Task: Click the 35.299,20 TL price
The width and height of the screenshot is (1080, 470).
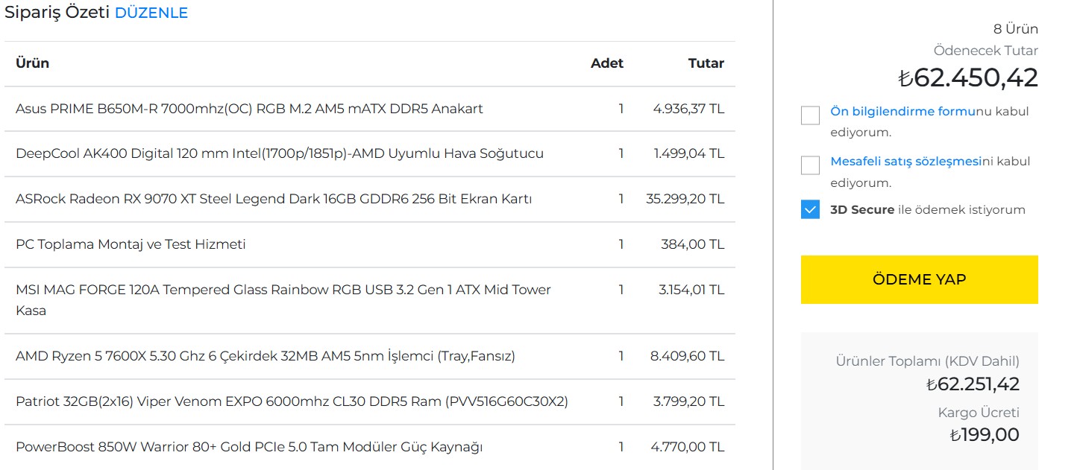Action: (x=685, y=200)
